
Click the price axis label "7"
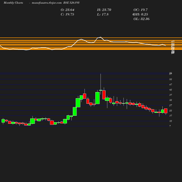[x=170, y=126]
